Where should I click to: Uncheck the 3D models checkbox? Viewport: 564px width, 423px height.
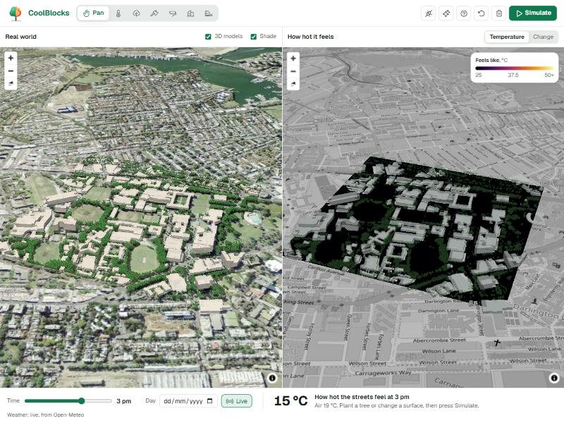[208, 37]
